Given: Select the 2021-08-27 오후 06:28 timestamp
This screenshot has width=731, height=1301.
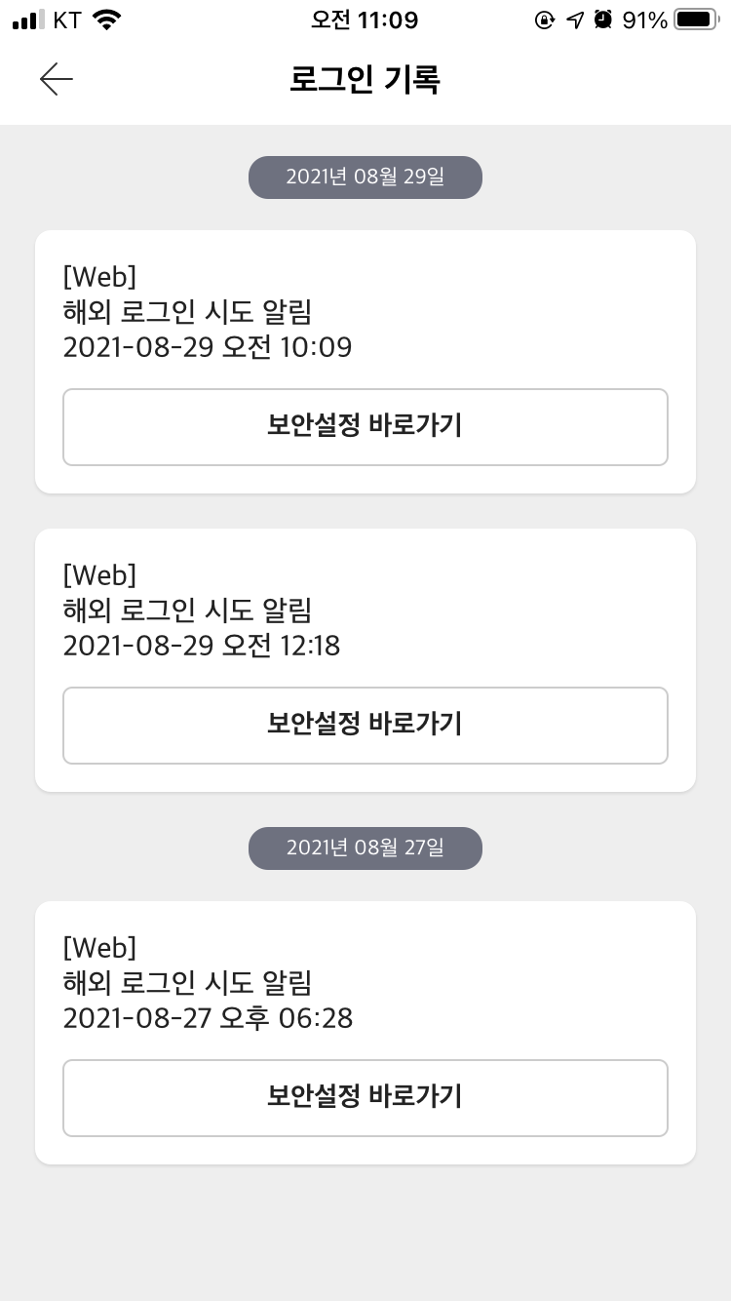Looking at the screenshot, I should pos(208,1018).
